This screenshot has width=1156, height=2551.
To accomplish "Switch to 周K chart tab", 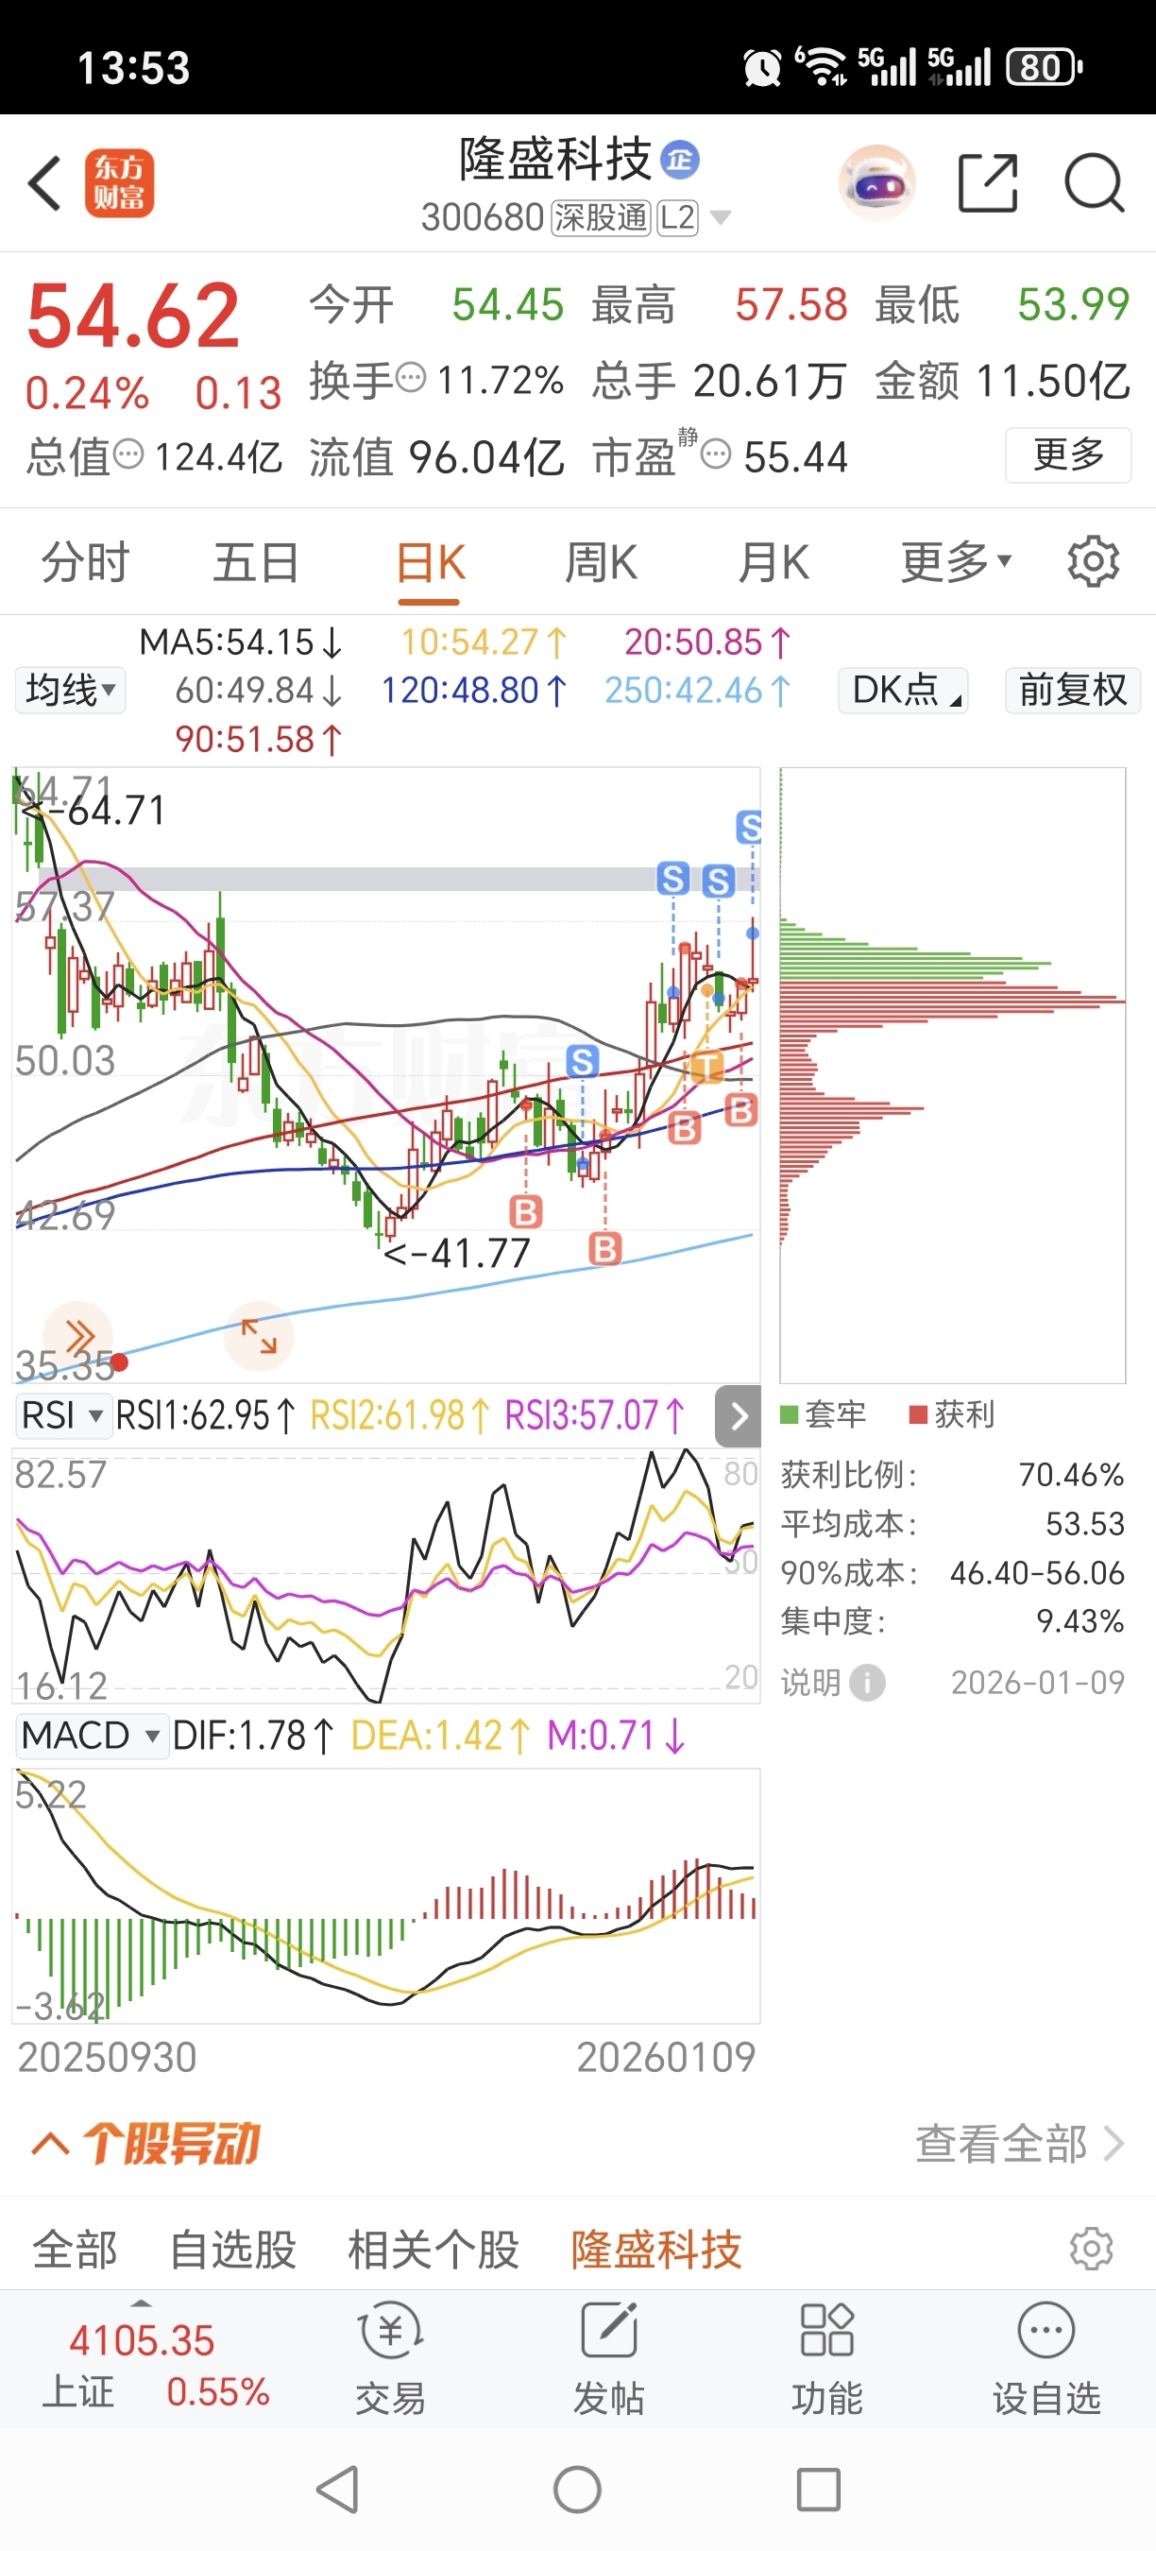I will click(x=602, y=562).
